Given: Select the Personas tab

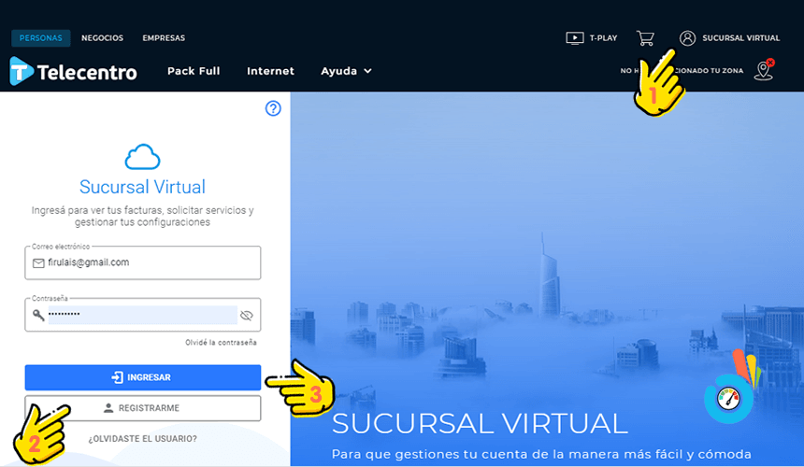Looking at the screenshot, I should coord(41,38).
